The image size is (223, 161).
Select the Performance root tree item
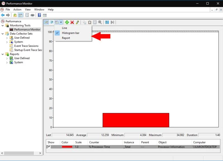click(x=13, y=21)
